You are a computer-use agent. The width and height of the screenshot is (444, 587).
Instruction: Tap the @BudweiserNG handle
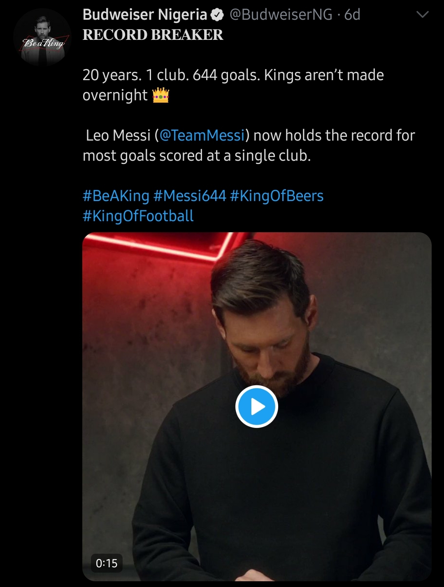coord(281,15)
